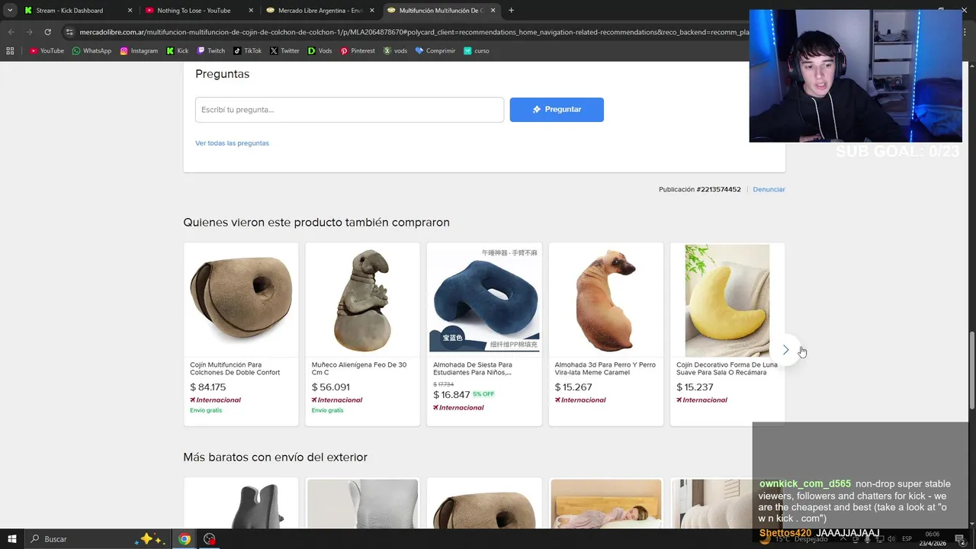The width and height of the screenshot is (976, 549).
Task: Close the Nothing To Lose YouTube tab
Action: point(251,11)
